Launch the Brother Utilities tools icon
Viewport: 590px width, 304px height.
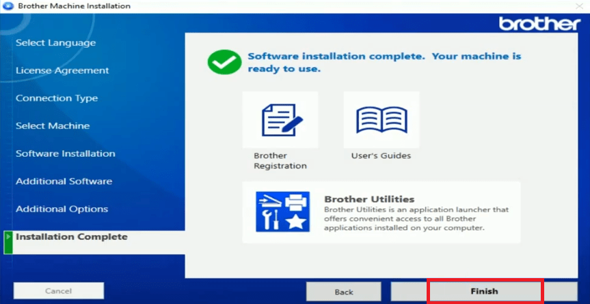tap(282, 212)
